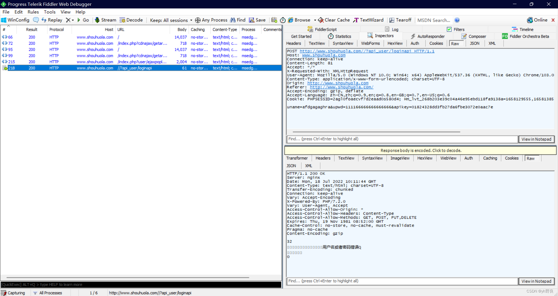Tearoff the inspectors panel
This screenshot has height=296, width=558.
click(400, 20)
